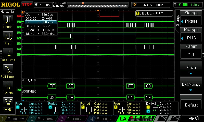Open the PicType PNG selector
The height and width of the screenshot is (122, 204).
coord(191,38)
